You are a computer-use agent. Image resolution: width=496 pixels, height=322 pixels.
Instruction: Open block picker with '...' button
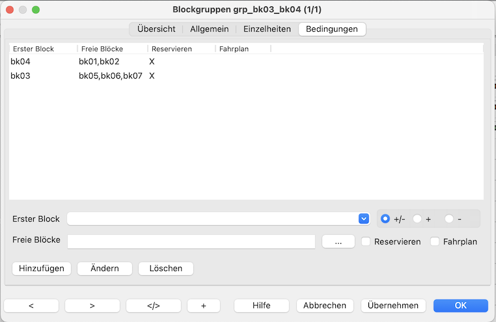(x=338, y=241)
